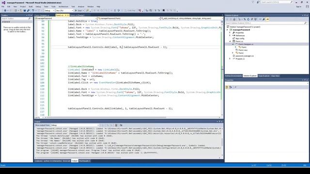The height and width of the screenshot is (174, 310).
Task: Toggle Word Wrap icon in Output panel
Action: coord(121,125)
